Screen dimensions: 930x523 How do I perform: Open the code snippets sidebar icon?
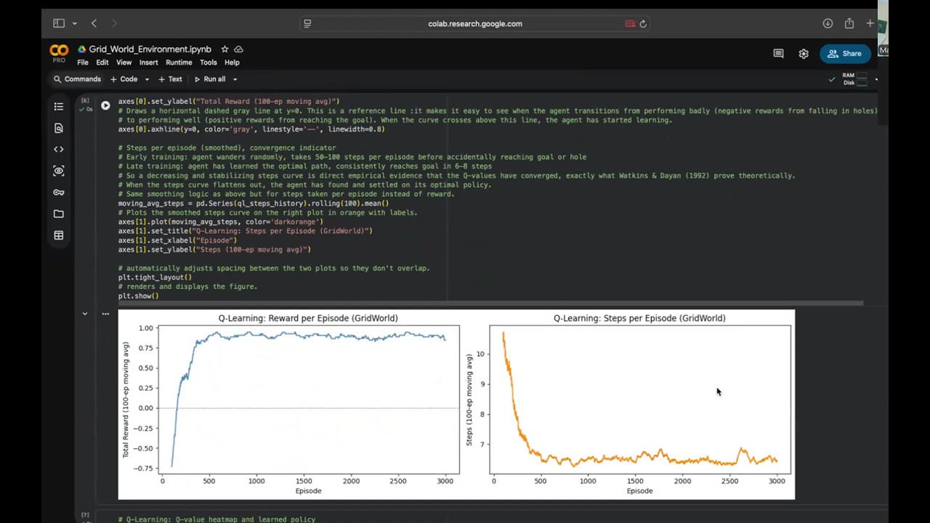(59, 150)
